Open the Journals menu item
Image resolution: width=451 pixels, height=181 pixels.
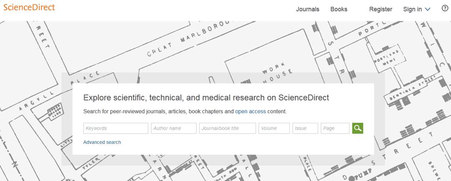[307, 9]
